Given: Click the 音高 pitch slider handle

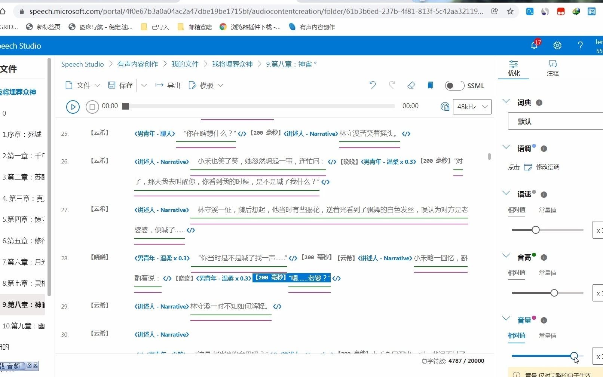Looking at the screenshot, I should pyautogui.click(x=554, y=292).
